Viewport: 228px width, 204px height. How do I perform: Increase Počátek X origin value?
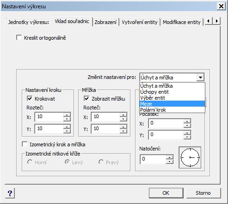point(187,121)
